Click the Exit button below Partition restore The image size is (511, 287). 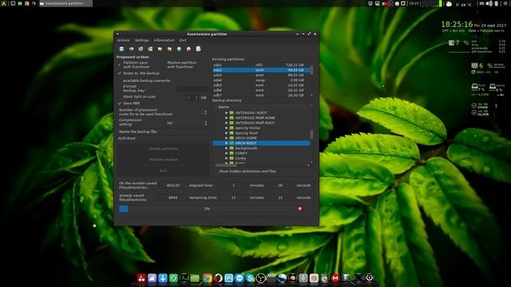pos(163,171)
